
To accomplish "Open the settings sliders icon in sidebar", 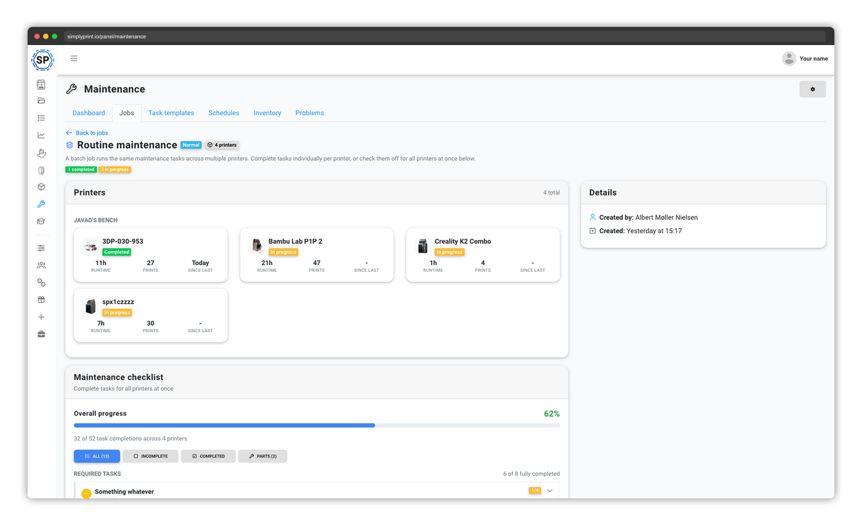I will (41, 248).
